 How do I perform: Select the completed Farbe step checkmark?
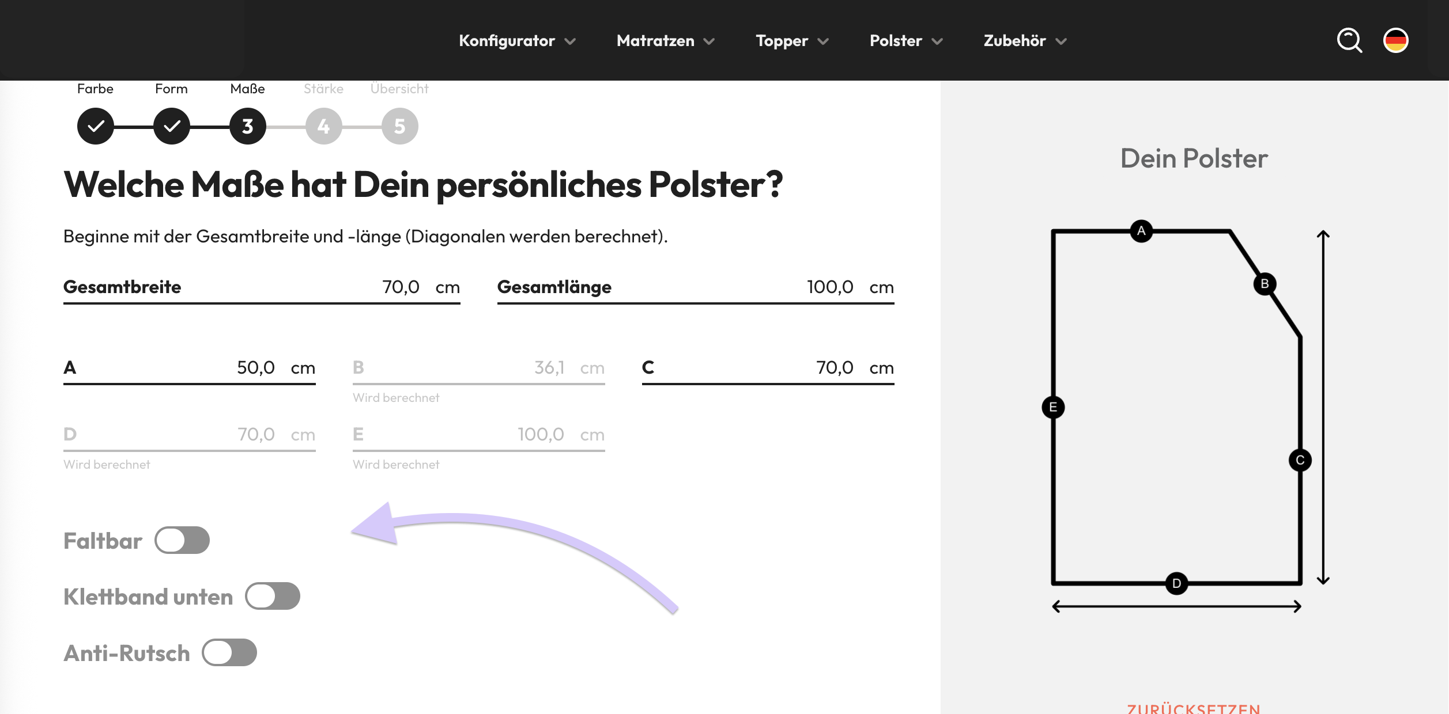click(96, 126)
